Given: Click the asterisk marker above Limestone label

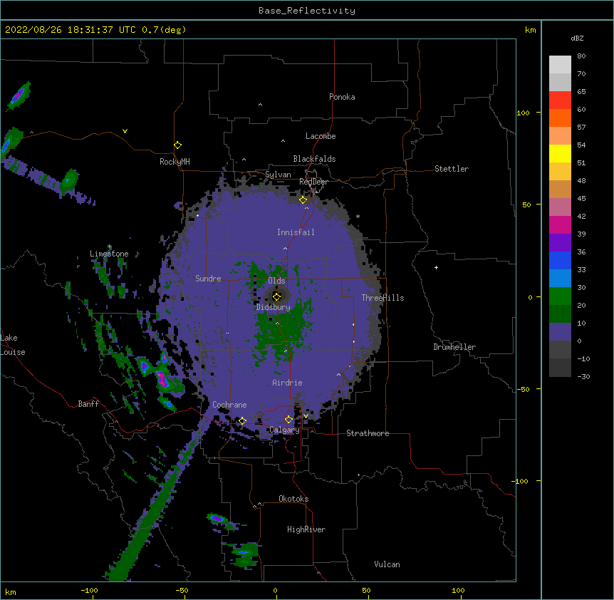Looking at the screenshot, I should [110, 247].
